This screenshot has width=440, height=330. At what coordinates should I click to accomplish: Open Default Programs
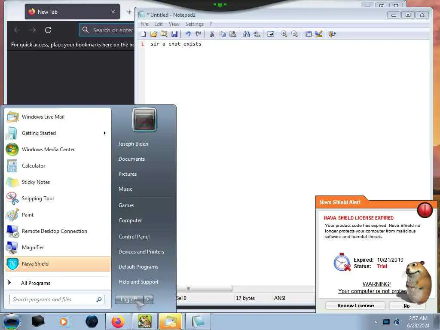click(x=138, y=266)
